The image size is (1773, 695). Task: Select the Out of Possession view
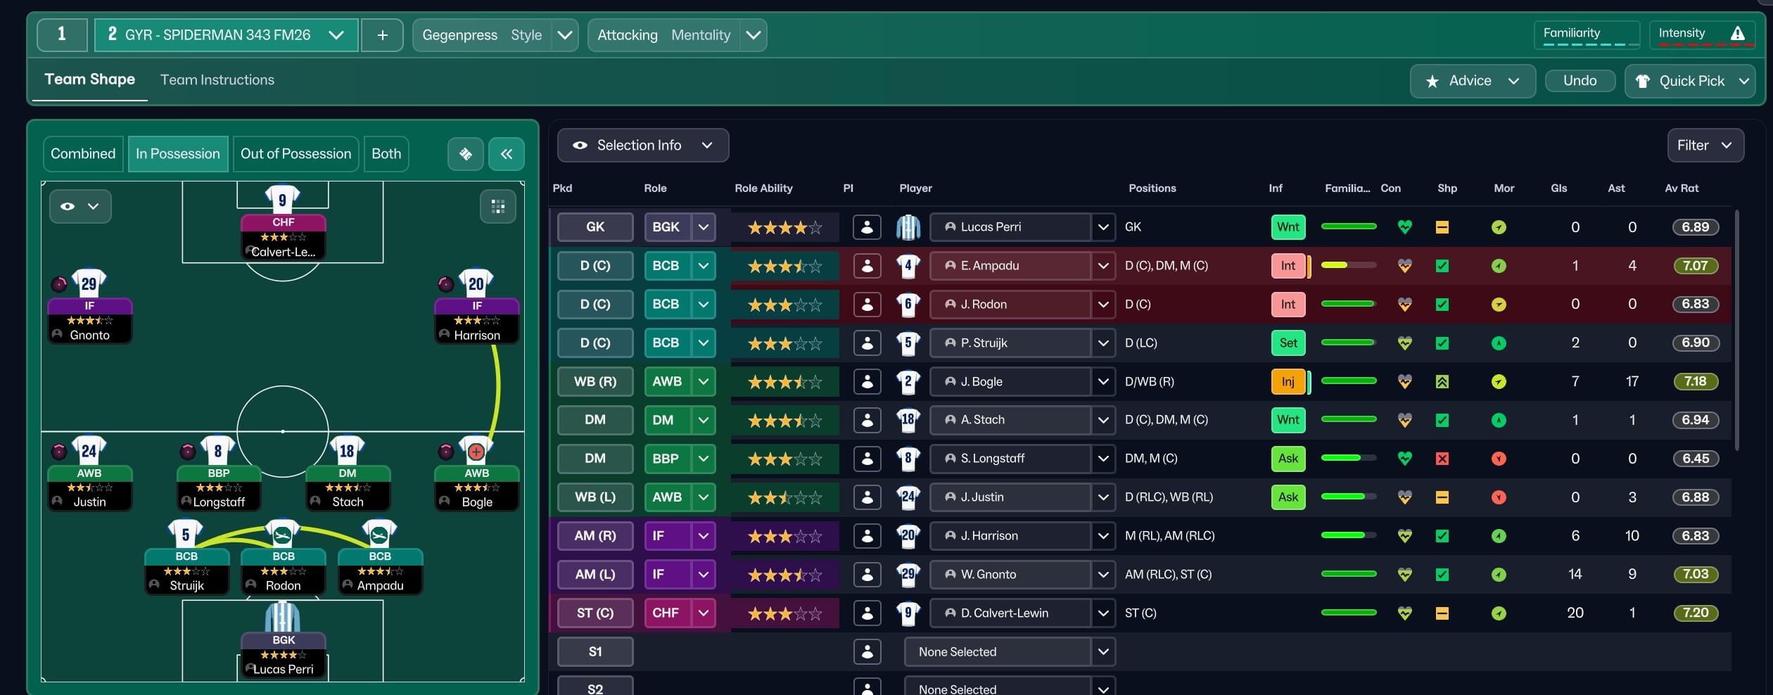(x=295, y=154)
